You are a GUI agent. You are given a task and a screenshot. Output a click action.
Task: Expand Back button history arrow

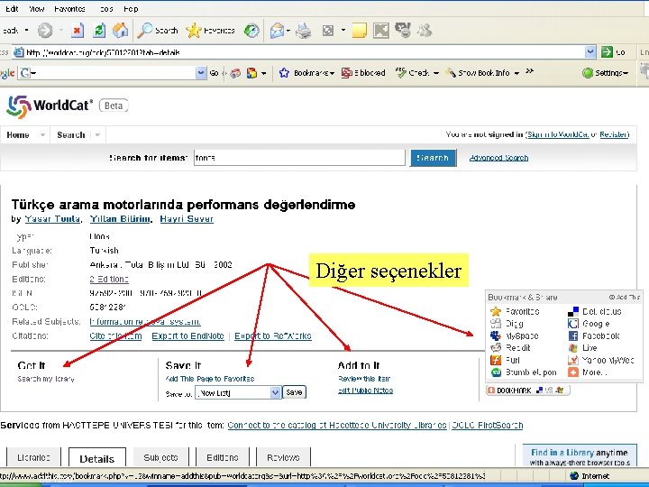tap(26, 30)
